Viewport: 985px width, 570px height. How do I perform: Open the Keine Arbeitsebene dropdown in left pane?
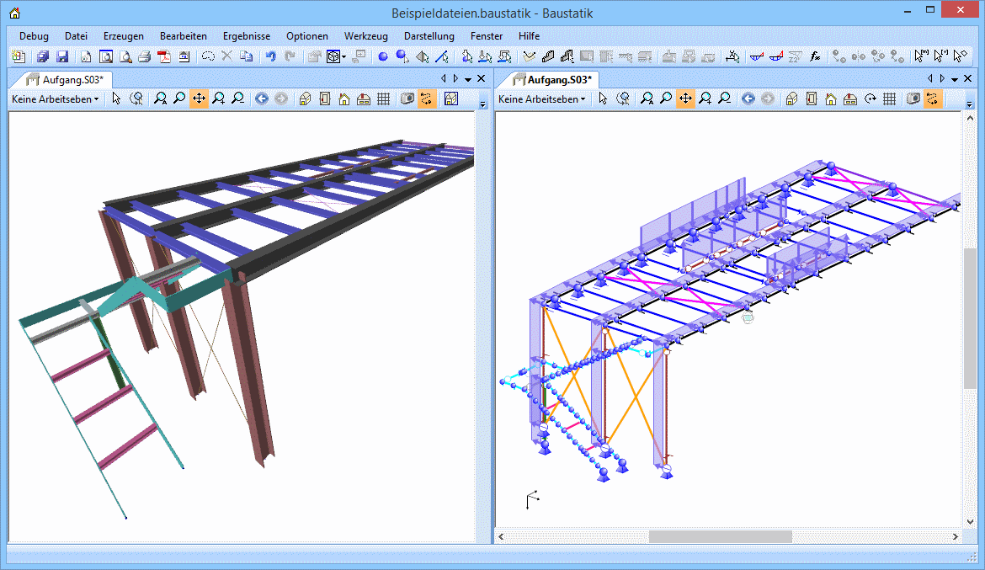click(55, 99)
